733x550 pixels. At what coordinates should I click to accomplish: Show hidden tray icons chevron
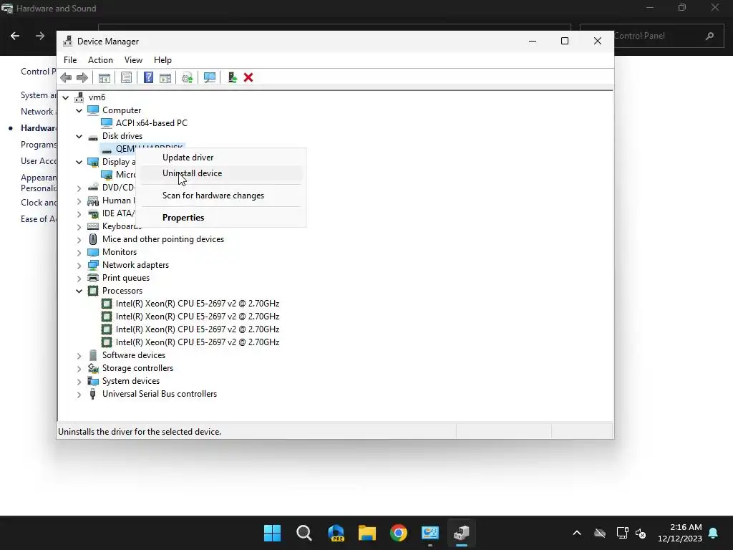coord(577,533)
